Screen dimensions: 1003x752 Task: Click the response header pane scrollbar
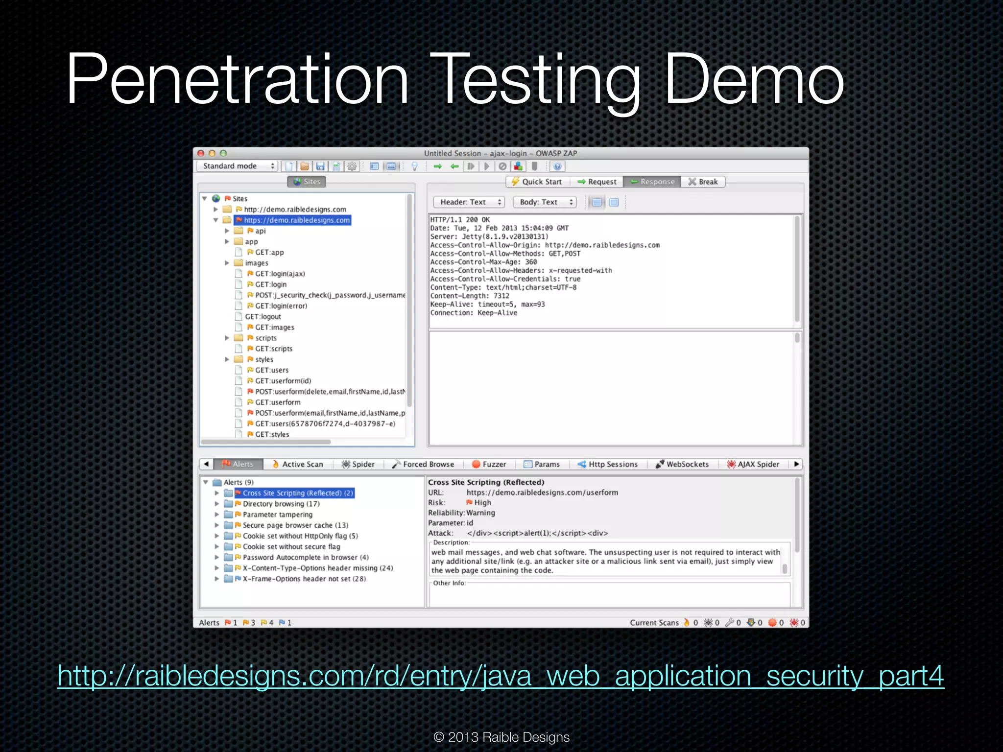tap(797, 268)
